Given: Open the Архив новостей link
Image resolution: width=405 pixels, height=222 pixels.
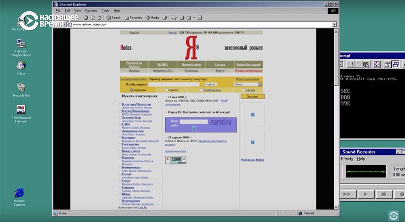Looking at the screenshot, I should (176, 151).
